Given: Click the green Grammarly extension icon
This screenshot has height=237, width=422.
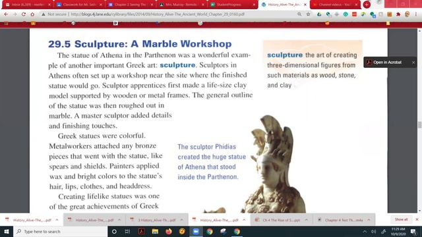Looking at the screenshot, I should click(346, 14).
